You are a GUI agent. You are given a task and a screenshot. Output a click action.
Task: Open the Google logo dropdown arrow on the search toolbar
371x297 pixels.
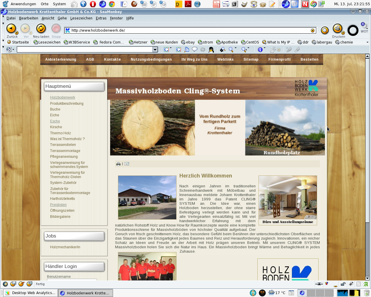(13, 50)
